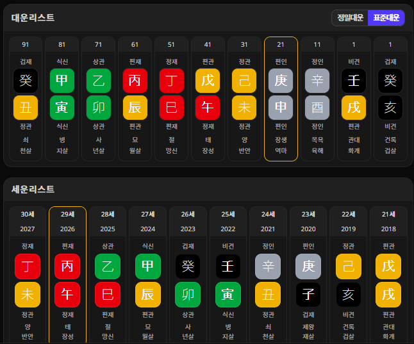Click the 酉 branch tile in age 11 대운

(317, 108)
